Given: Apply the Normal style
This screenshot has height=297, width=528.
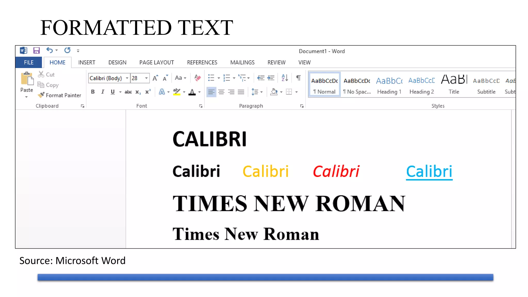Looking at the screenshot, I should click(x=325, y=84).
